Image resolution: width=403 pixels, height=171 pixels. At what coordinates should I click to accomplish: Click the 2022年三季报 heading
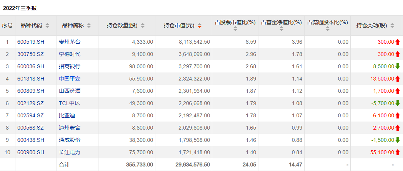[x=20, y=8]
